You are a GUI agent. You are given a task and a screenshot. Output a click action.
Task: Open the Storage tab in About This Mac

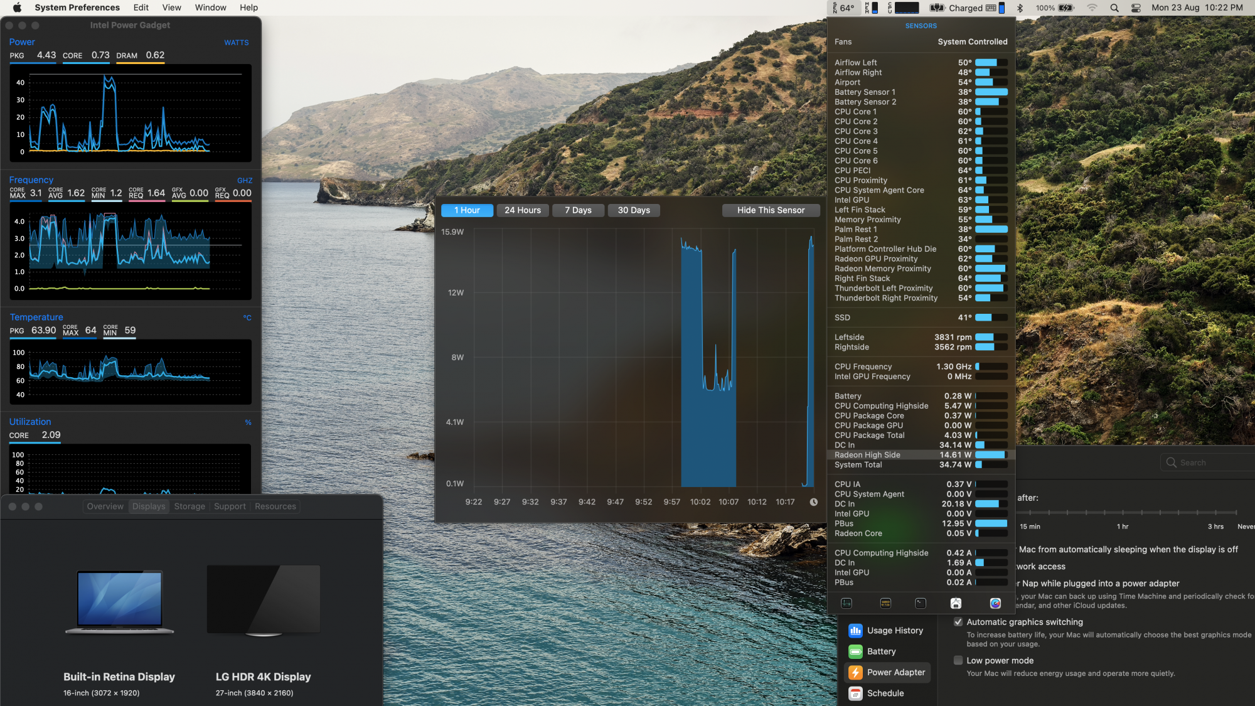(190, 506)
